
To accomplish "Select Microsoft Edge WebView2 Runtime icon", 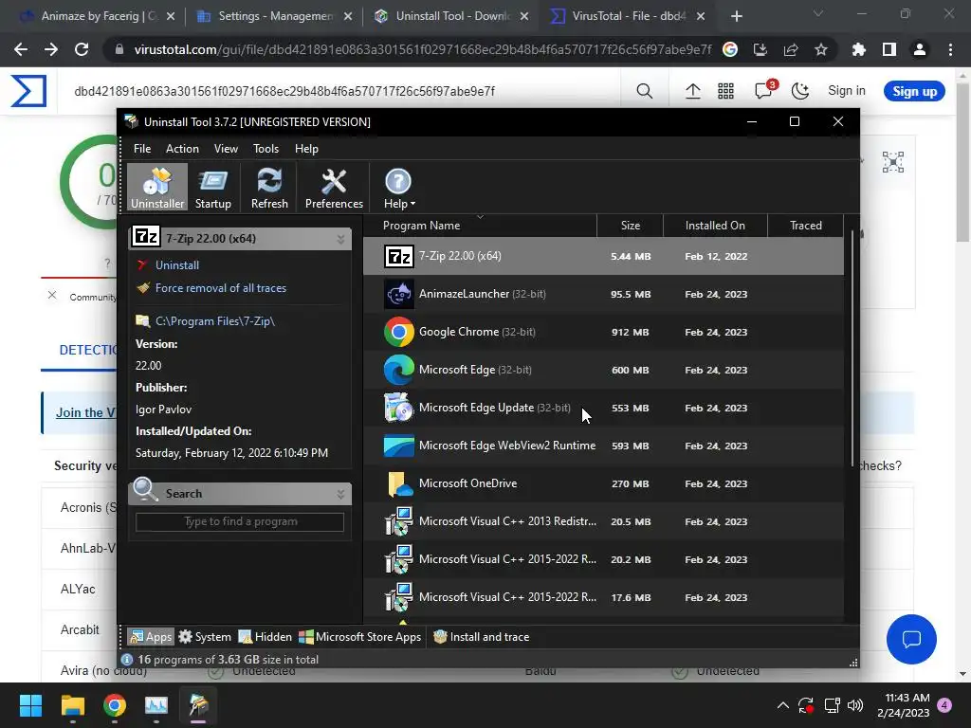I will [399, 446].
